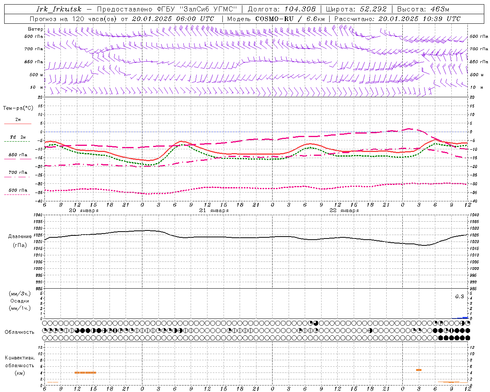Click the '10 м' wind level label on left
Image resolution: width=490 pixels, height=392 pixels.
(37, 87)
